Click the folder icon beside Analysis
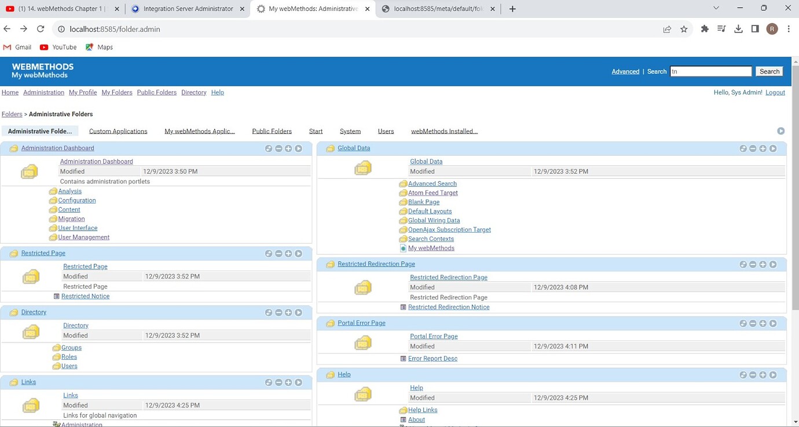 pyautogui.click(x=53, y=192)
